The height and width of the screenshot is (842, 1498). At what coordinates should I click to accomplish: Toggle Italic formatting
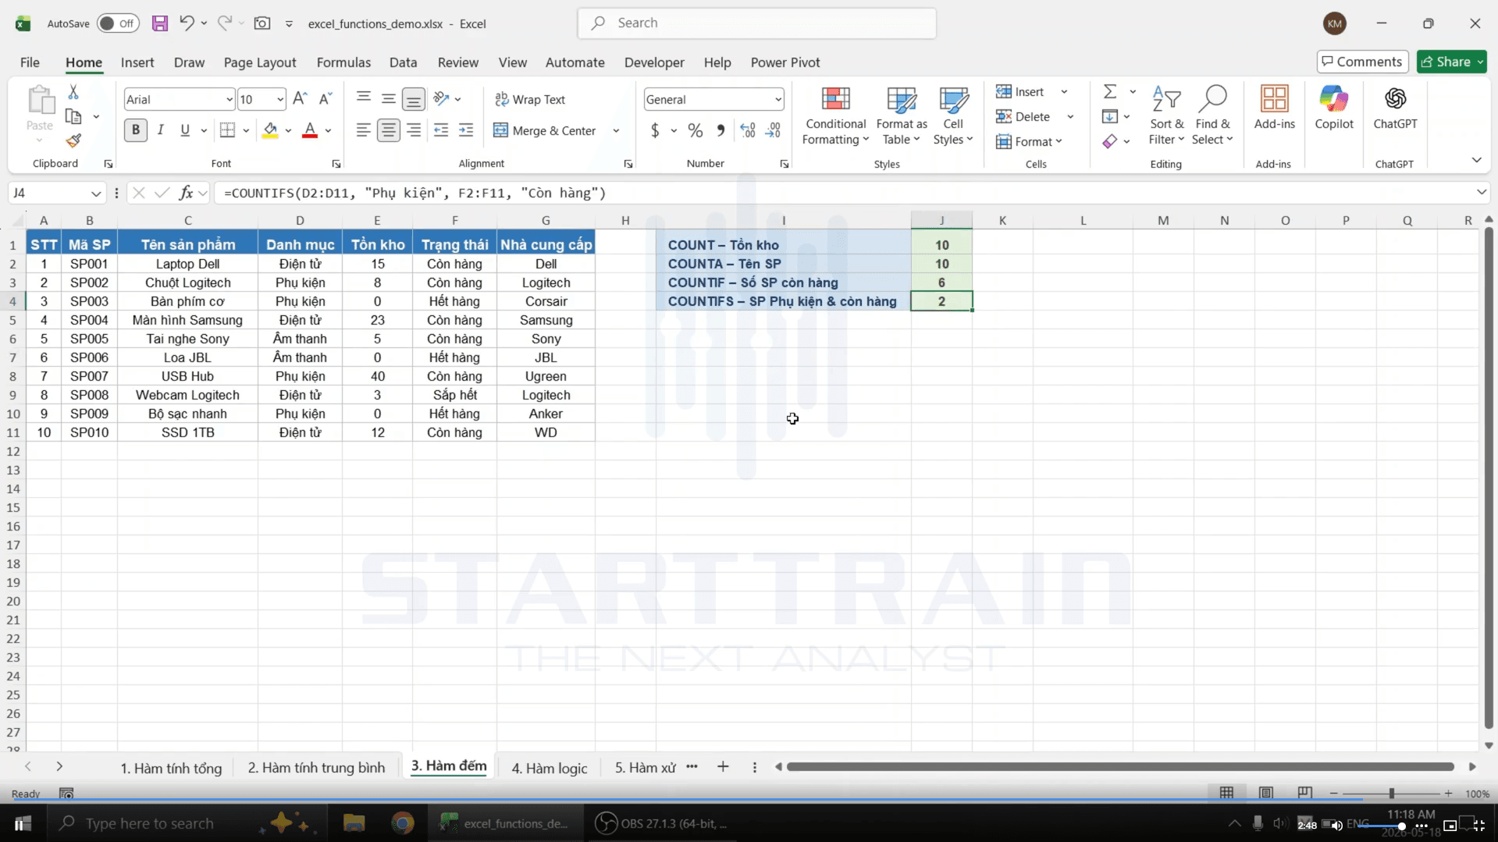click(161, 130)
